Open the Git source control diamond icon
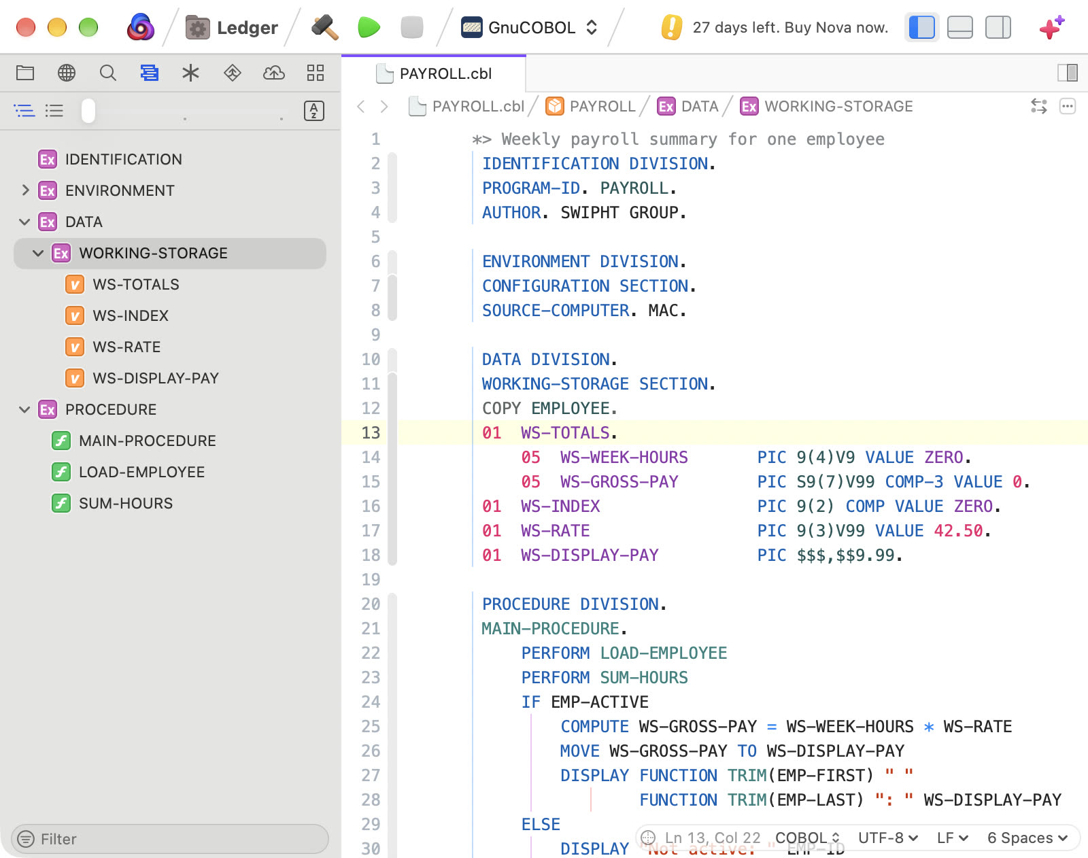The height and width of the screenshot is (858, 1088). [233, 73]
